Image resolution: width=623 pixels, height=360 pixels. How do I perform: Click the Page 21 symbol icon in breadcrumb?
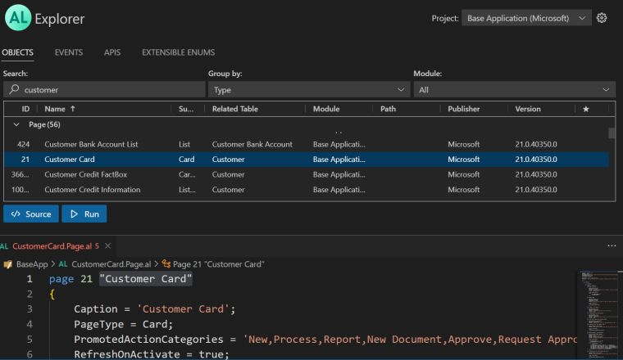(x=166, y=264)
